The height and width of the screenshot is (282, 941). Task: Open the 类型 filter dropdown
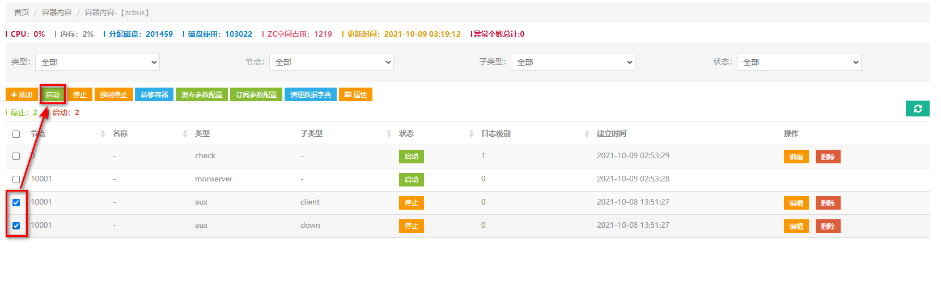point(97,62)
